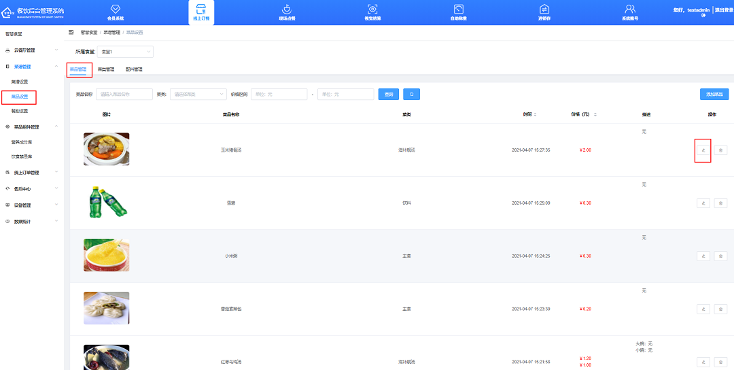Open the 现场点餐 module in top bar
The image size is (734, 370).
pos(286,10)
